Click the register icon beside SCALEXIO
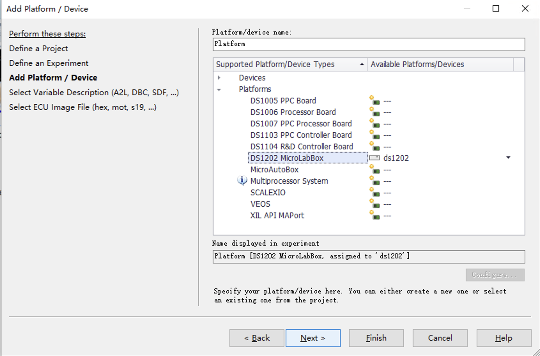540x356 pixels. coord(374,192)
